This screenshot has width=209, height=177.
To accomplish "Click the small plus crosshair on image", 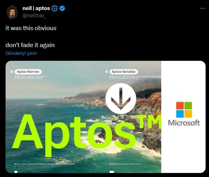I will click(103, 117).
